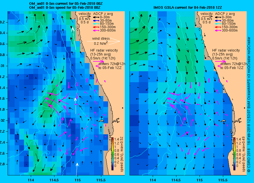Viewport: 254px width, 183px height.
Task: Click the 'wind stress' label text
Action: 101,39
